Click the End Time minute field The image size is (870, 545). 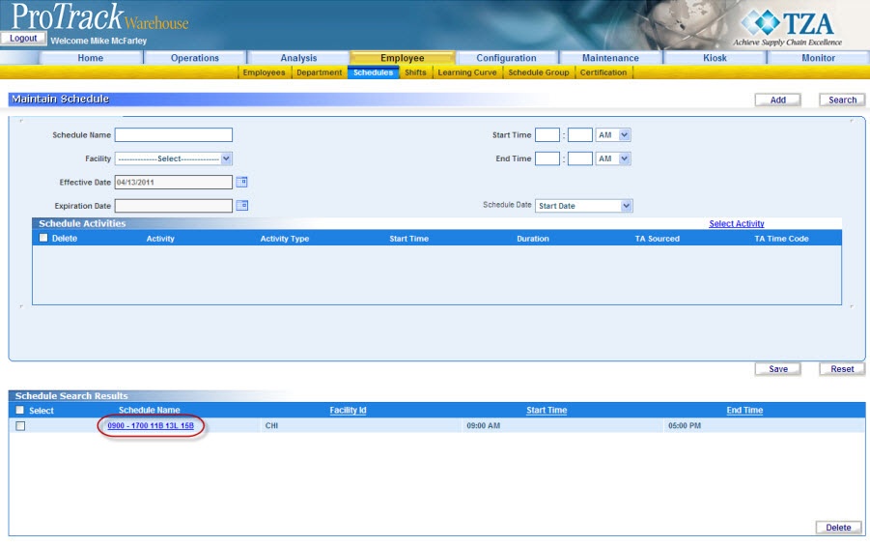pos(579,158)
